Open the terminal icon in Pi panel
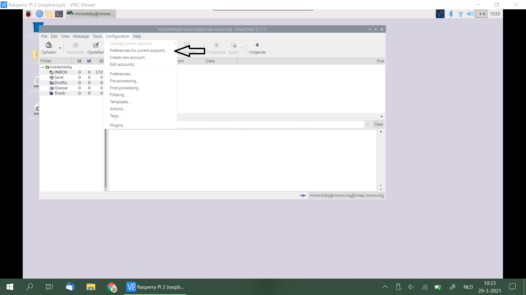Screen dimensions: 526x295 click(x=59, y=14)
